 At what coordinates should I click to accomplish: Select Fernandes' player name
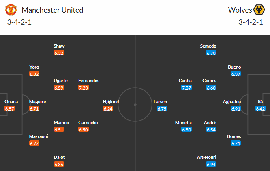(89, 81)
